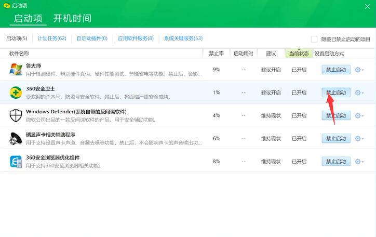
Task: Sort by the 禁止率 column header
Action: pyautogui.click(x=216, y=54)
